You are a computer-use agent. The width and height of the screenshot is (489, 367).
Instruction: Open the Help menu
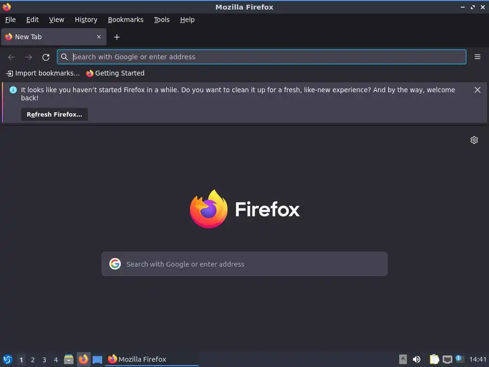tap(187, 20)
